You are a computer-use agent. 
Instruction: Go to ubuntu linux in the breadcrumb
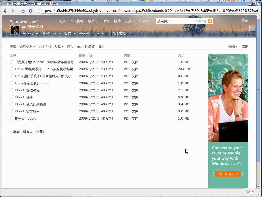point(89,33)
